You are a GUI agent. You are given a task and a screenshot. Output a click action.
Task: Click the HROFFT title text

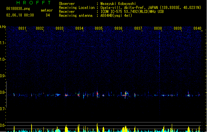point(34,3)
